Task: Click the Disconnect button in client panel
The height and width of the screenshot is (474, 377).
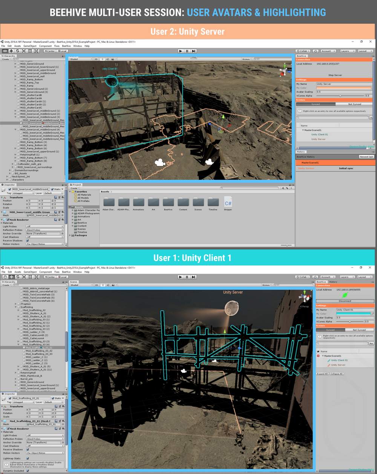Action: [x=345, y=301]
